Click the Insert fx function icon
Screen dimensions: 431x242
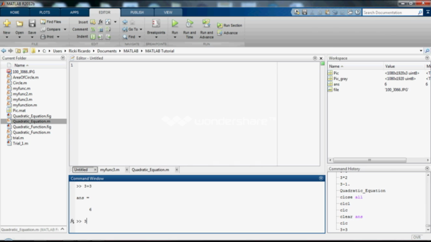[100, 22]
